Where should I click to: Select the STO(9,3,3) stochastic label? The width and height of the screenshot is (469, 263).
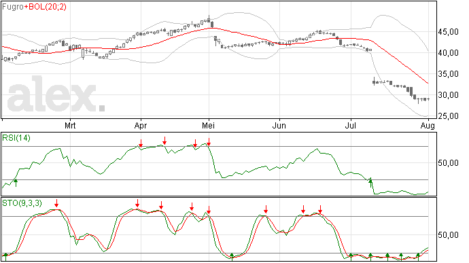(x=22, y=203)
